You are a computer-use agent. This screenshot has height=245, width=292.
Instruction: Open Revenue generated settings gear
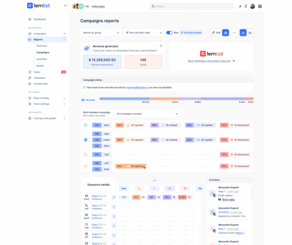pos(161,46)
